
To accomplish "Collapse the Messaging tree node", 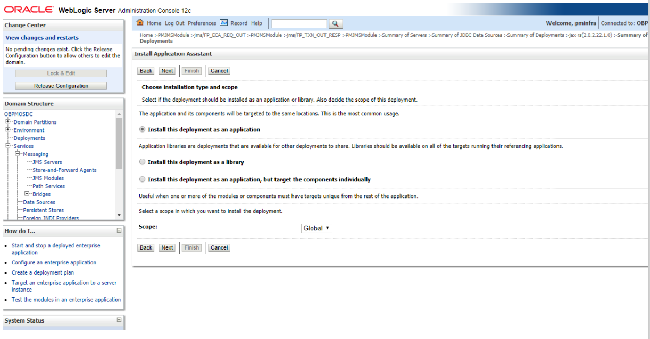I will pos(17,154).
